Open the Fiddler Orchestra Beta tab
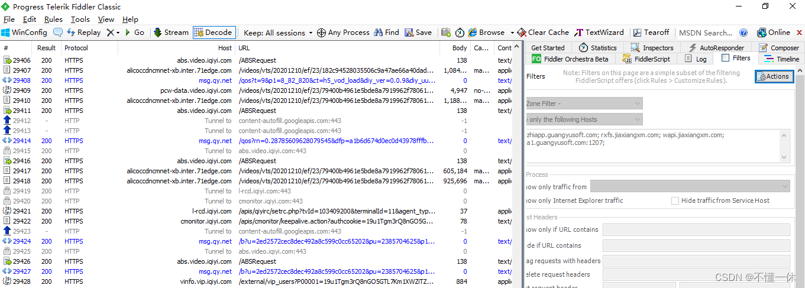The image size is (805, 288). click(570, 59)
